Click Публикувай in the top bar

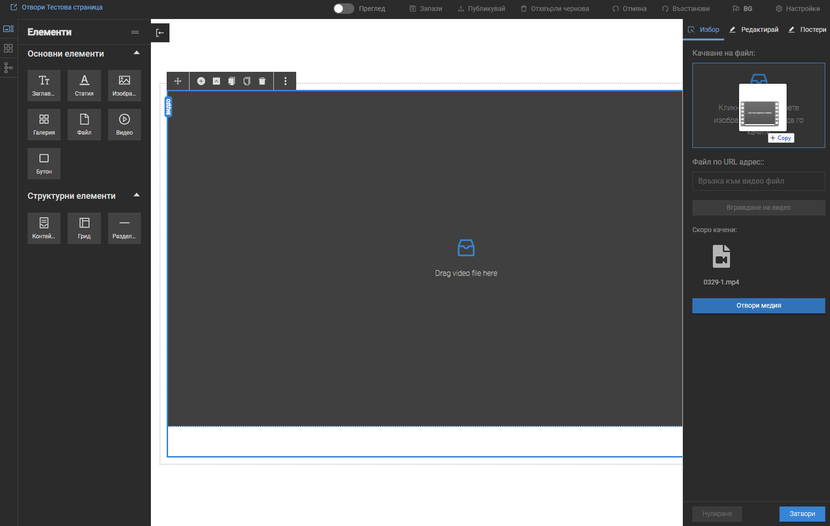tap(481, 9)
